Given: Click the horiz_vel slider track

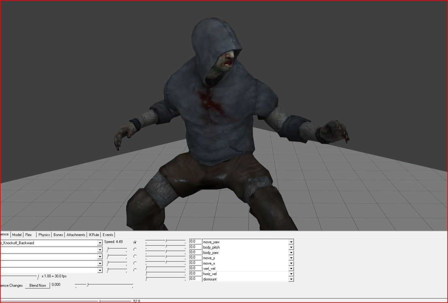Looking at the screenshot, I should coord(166,273).
